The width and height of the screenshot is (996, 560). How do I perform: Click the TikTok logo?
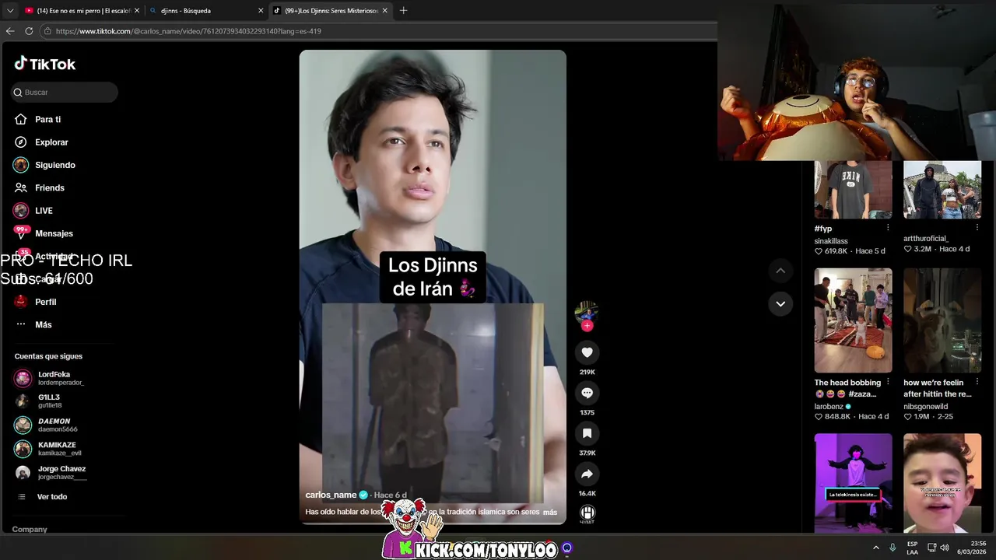pos(45,64)
